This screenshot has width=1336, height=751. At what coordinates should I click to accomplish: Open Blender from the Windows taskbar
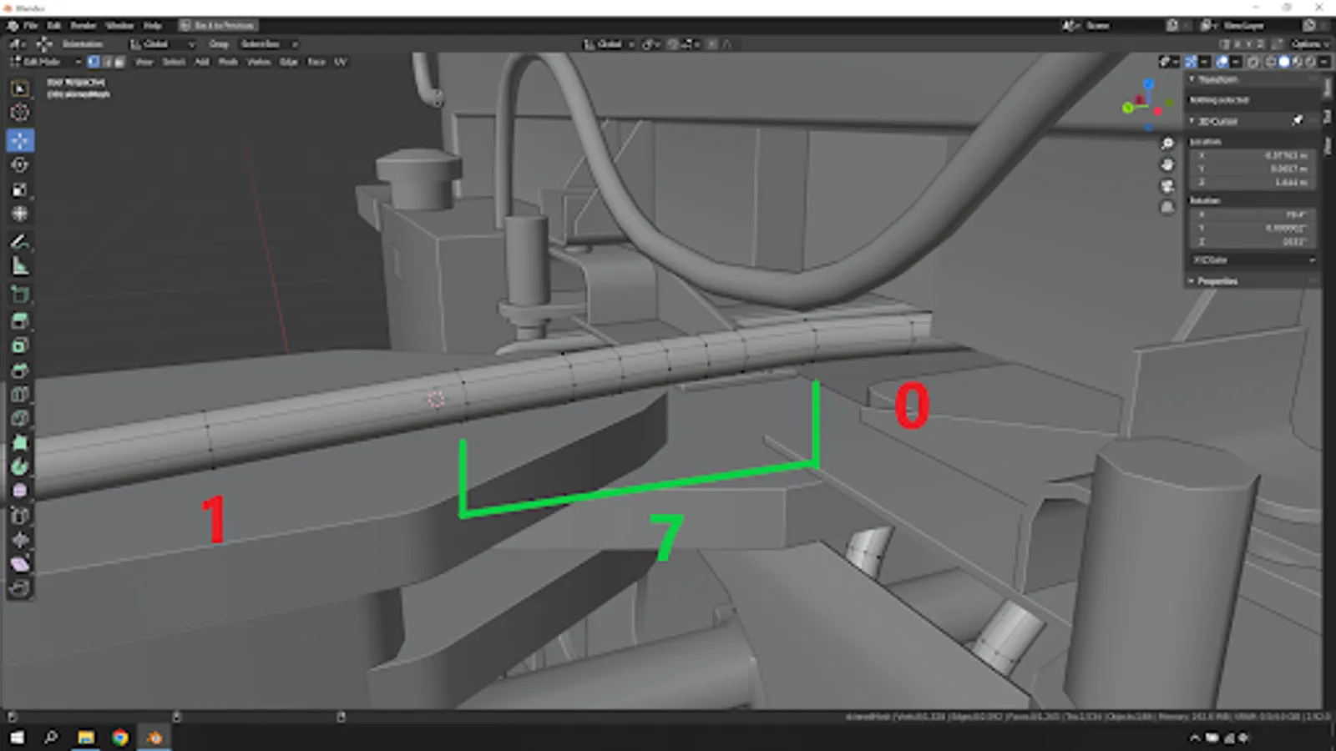(x=154, y=738)
